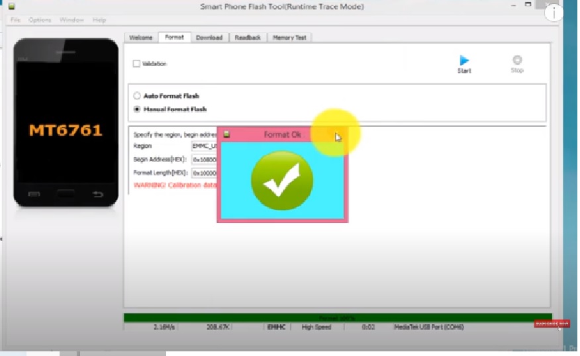Screen dimensions: 580x356
Task: Switch to the Format tab
Action: pyautogui.click(x=174, y=37)
